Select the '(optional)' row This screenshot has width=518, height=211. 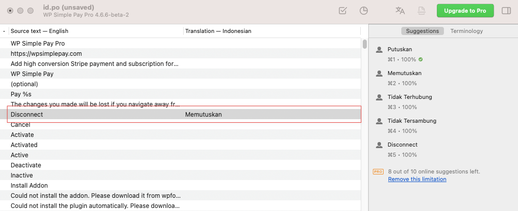click(181, 84)
